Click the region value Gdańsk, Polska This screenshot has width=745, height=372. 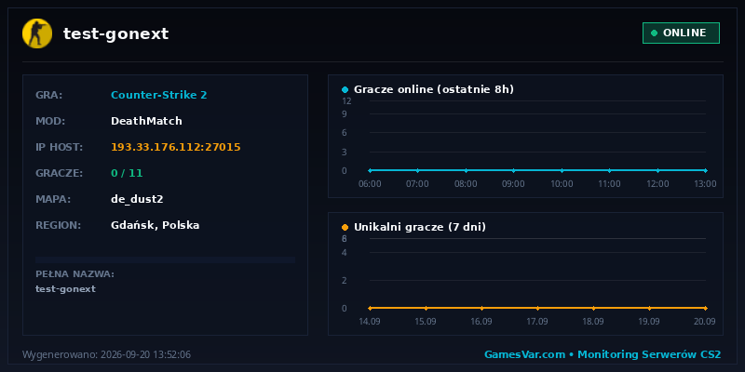pyautogui.click(x=155, y=225)
